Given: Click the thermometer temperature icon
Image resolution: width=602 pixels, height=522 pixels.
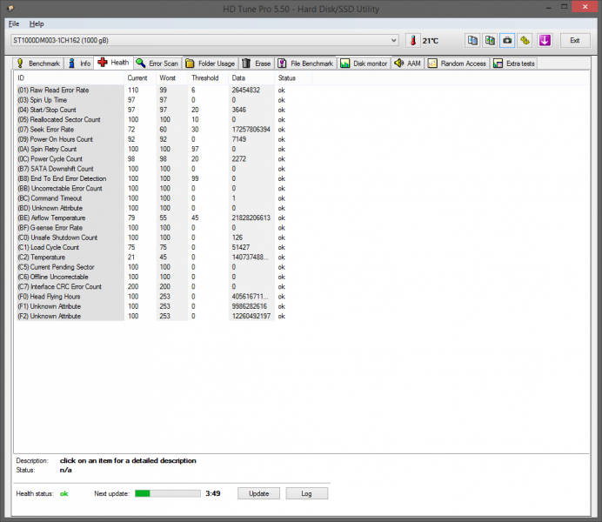Looking at the screenshot, I should point(411,40).
